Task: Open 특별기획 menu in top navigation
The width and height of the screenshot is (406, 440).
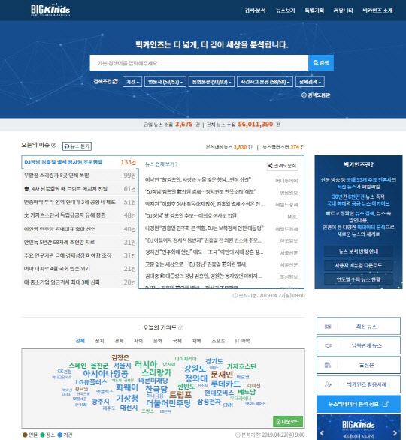Action: click(x=314, y=11)
